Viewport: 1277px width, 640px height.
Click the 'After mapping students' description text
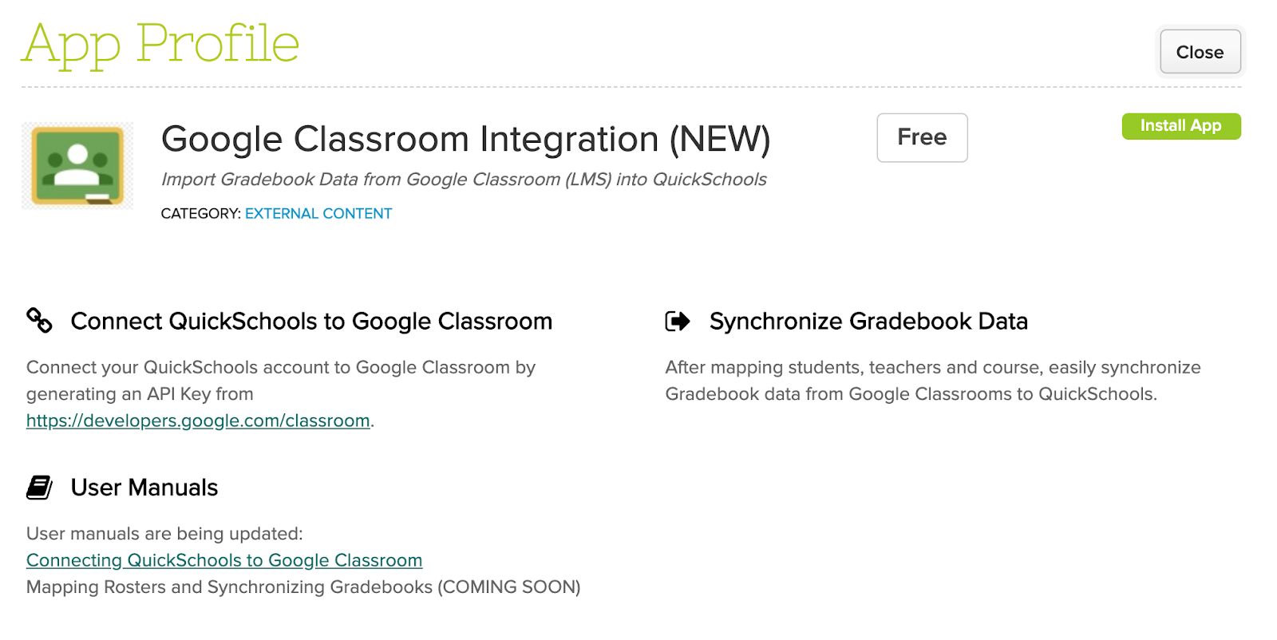click(x=933, y=381)
